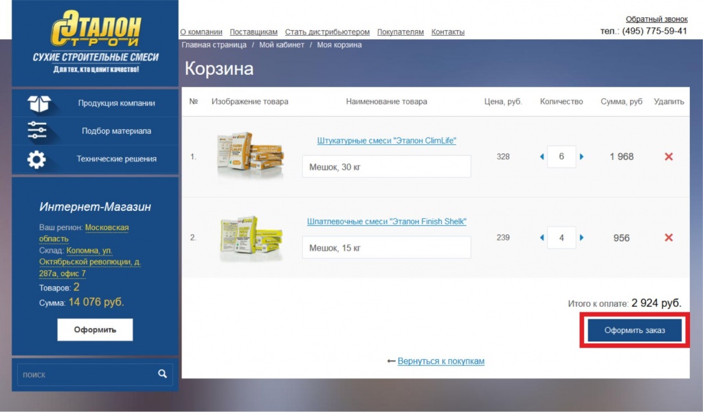Click the Эталон Finish Shelk product thumbnail
703x412 pixels.
pyautogui.click(x=251, y=238)
